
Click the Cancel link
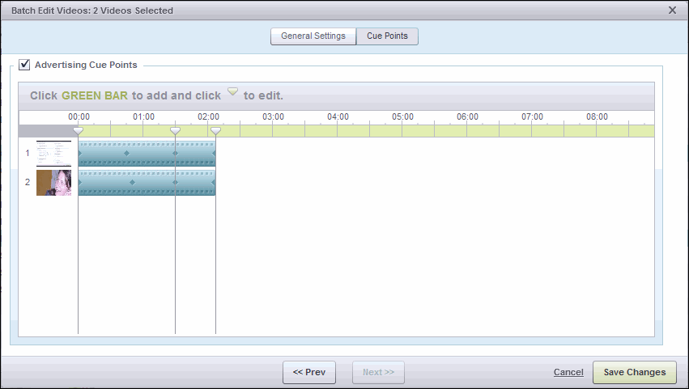coord(568,372)
